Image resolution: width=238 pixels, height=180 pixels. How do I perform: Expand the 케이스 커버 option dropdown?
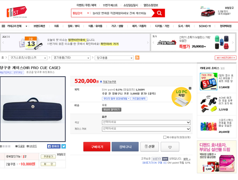coord(146,129)
